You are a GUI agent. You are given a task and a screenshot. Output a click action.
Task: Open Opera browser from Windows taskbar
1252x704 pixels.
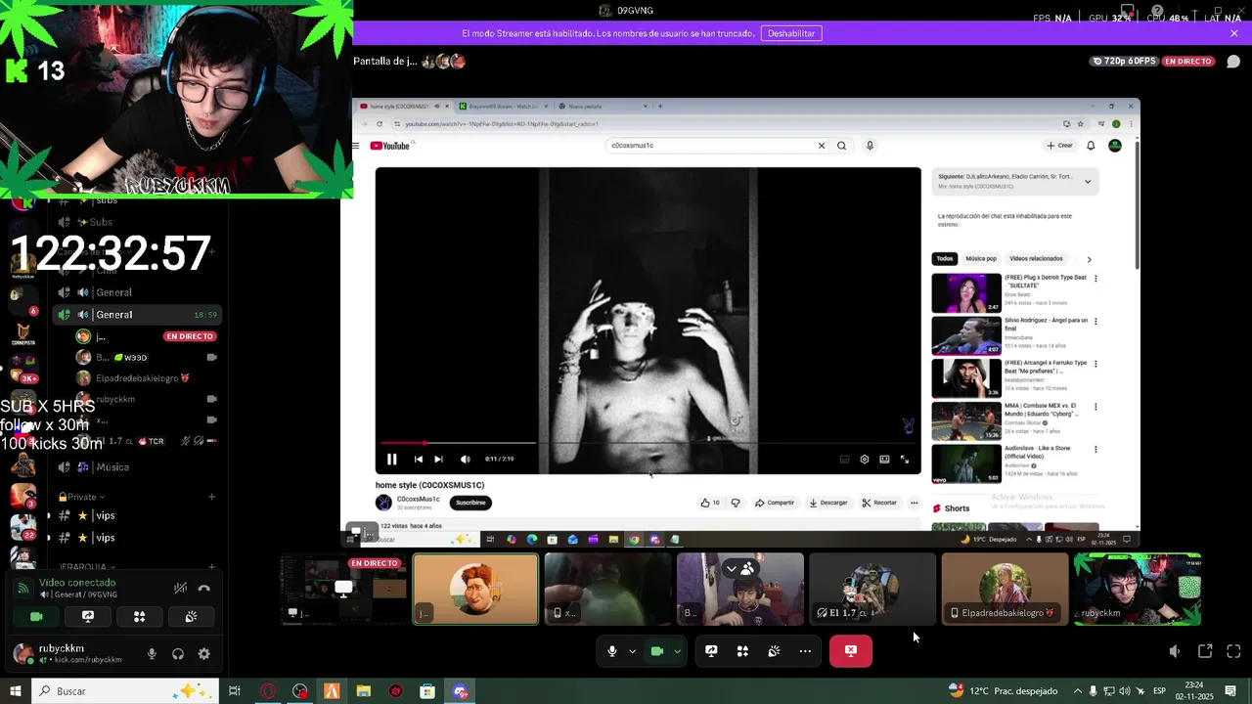click(267, 691)
